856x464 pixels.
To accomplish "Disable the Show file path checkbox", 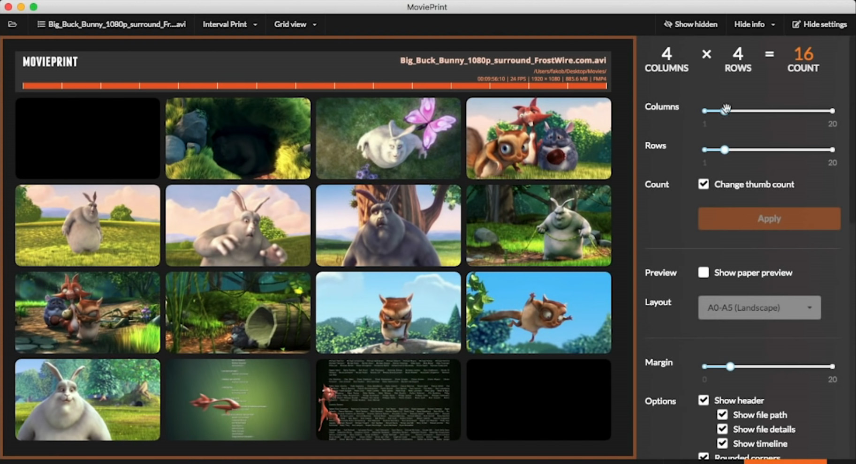I will pos(722,415).
